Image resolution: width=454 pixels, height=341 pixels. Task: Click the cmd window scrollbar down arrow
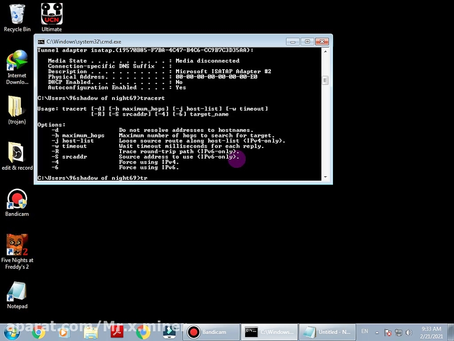(325, 177)
